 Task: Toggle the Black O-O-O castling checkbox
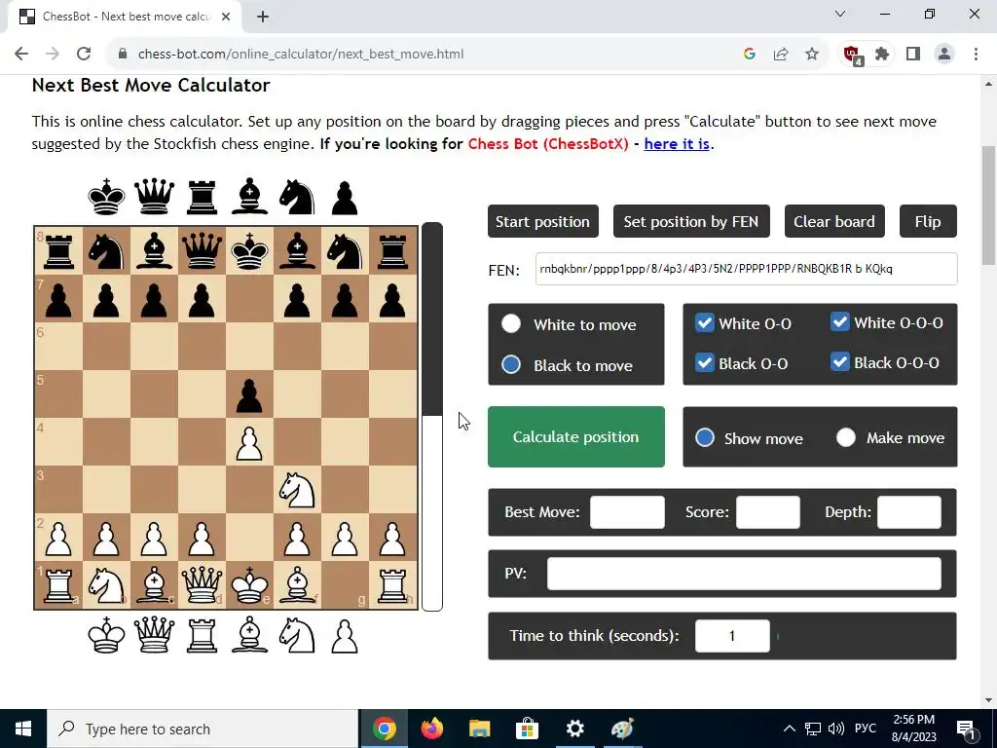point(840,362)
